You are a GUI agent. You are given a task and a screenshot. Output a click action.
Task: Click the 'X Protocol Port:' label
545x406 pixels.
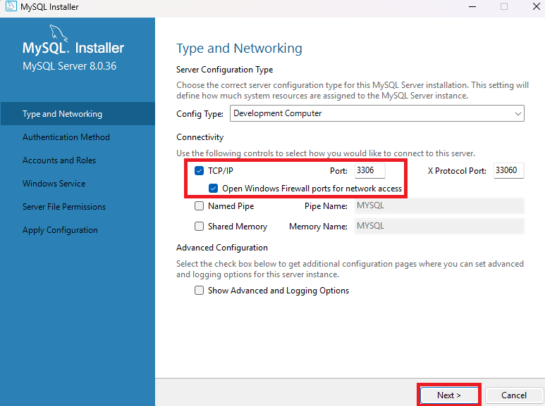457,171
